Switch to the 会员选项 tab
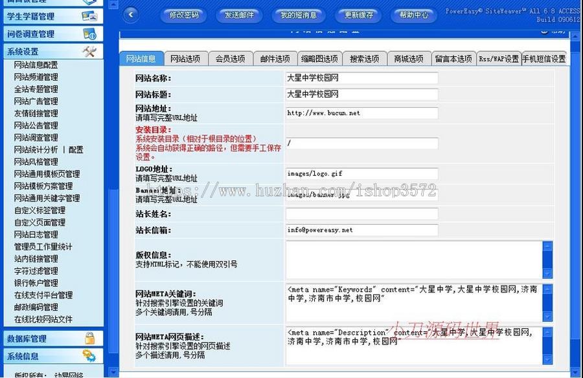The height and width of the screenshot is (378, 583). pyautogui.click(x=231, y=59)
